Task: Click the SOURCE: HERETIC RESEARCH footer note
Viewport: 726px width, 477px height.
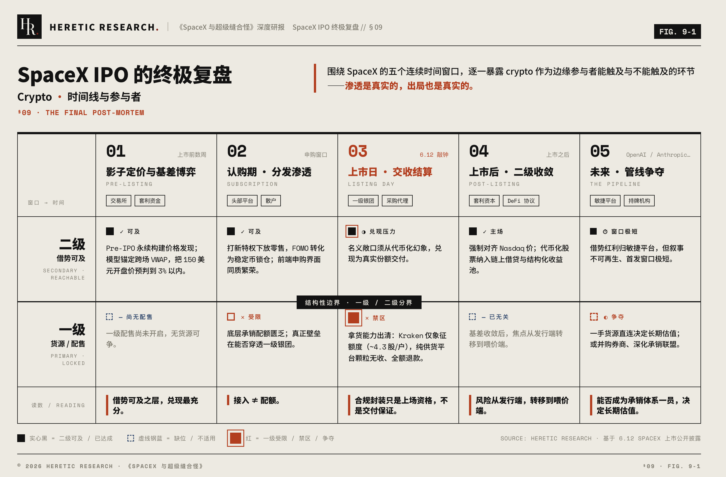Action: tap(600, 438)
